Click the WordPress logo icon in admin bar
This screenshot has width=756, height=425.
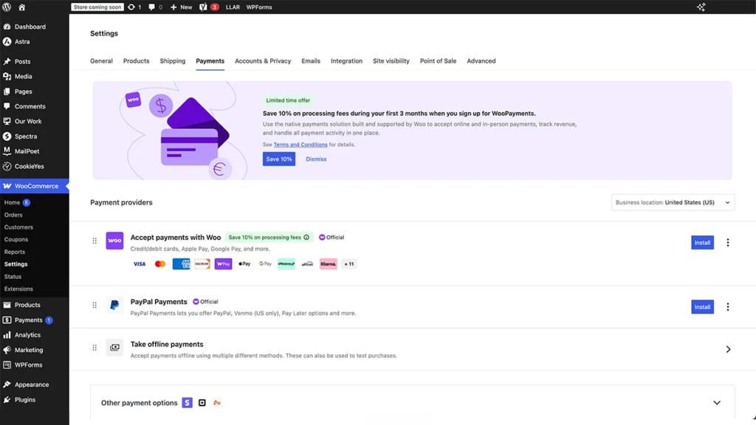coord(7,7)
